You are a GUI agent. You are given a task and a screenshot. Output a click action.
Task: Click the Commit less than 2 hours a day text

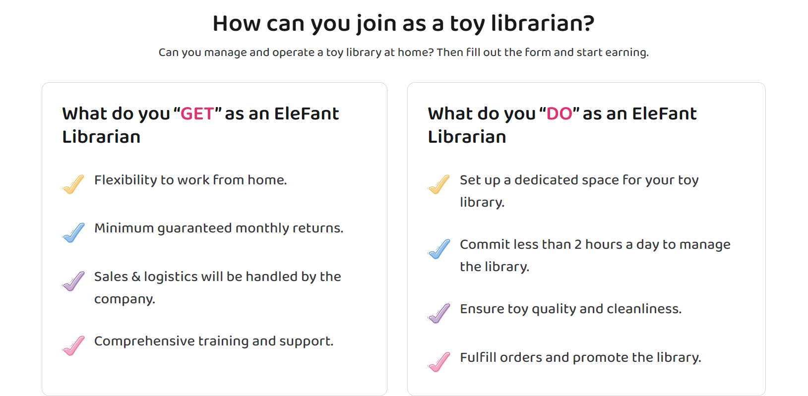point(595,255)
